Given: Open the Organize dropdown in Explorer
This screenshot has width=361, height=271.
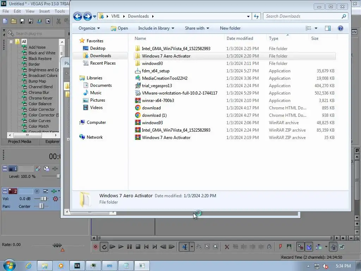Looking at the screenshot, I should [89, 28].
